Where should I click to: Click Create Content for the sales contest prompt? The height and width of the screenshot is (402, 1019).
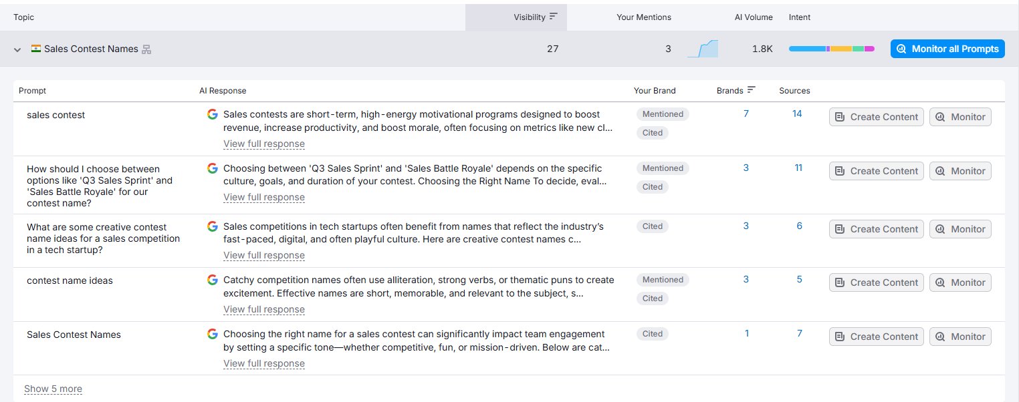876,116
